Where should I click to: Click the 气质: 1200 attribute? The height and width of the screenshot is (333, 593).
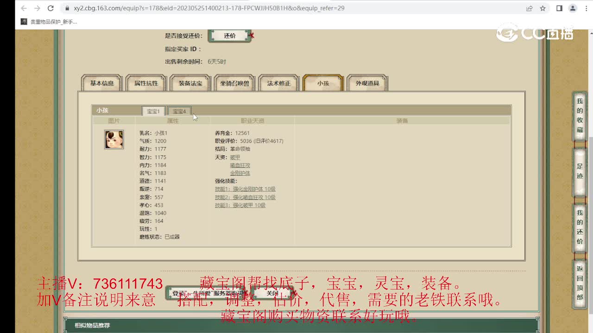click(153, 141)
